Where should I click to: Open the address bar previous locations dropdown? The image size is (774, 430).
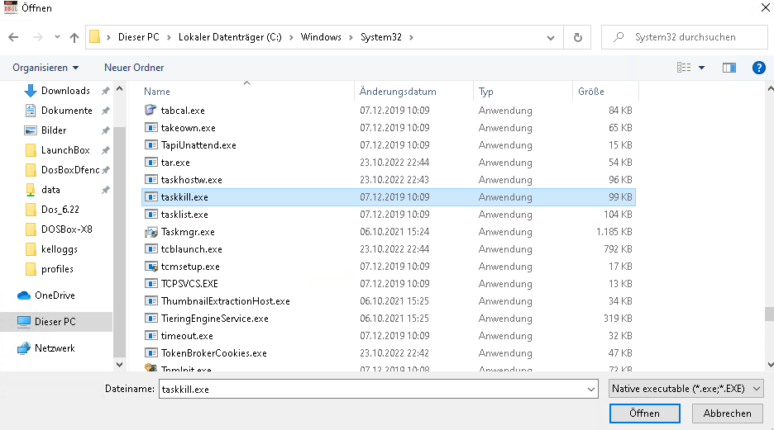pyautogui.click(x=552, y=37)
